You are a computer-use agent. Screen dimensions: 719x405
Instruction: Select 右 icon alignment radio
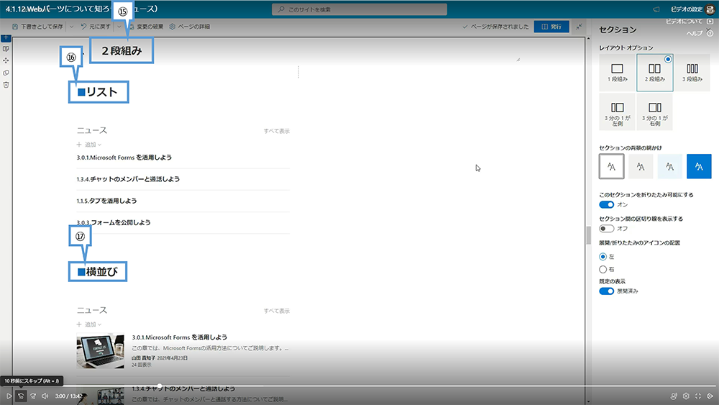pyautogui.click(x=603, y=269)
